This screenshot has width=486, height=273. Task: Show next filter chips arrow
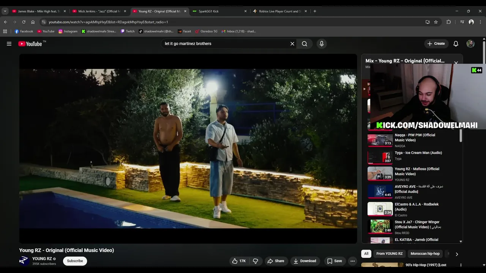pos(457,254)
